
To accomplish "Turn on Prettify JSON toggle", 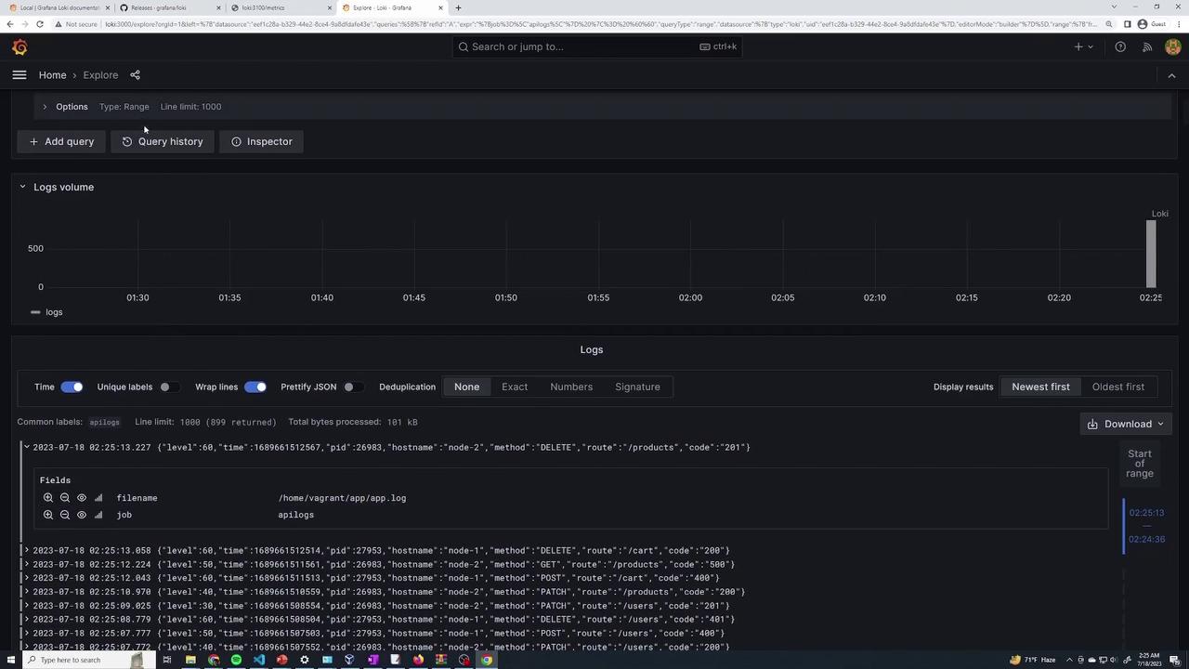I will coord(350,387).
